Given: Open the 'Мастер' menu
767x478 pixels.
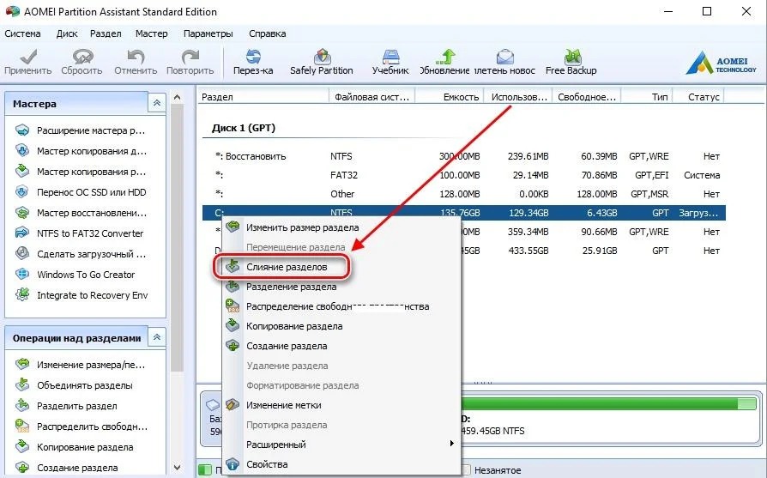Looking at the screenshot, I should 152,33.
